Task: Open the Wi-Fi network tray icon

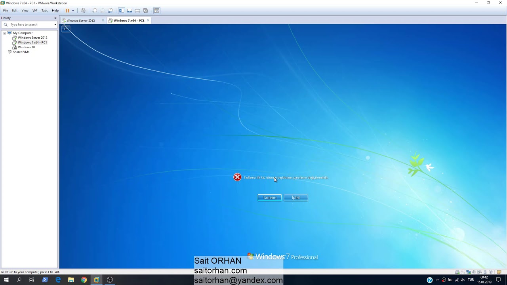Action: [x=456, y=280]
